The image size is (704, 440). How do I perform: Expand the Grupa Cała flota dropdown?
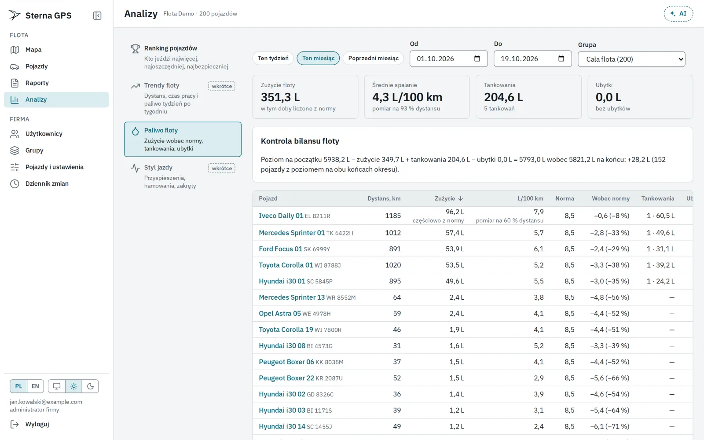631,59
